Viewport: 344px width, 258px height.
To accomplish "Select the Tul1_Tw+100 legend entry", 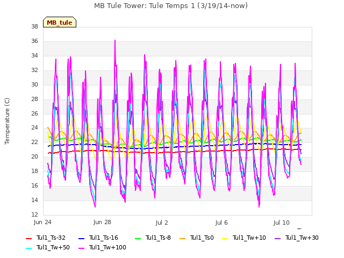I will point(102,247).
